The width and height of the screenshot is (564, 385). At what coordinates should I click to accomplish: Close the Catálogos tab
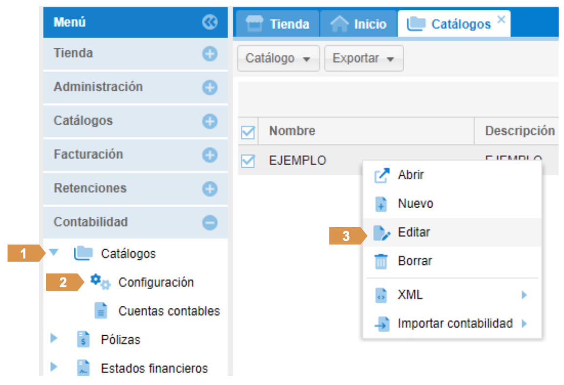(501, 20)
